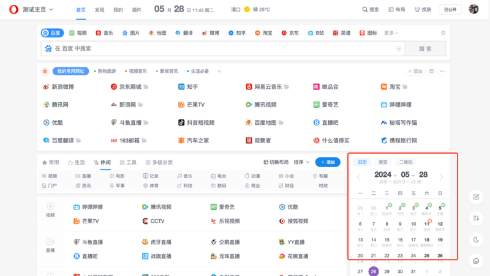Image resolution: width=490 pixels, height=276 pixels.
Task: Add a new category with plus
Action: point(219,71)
